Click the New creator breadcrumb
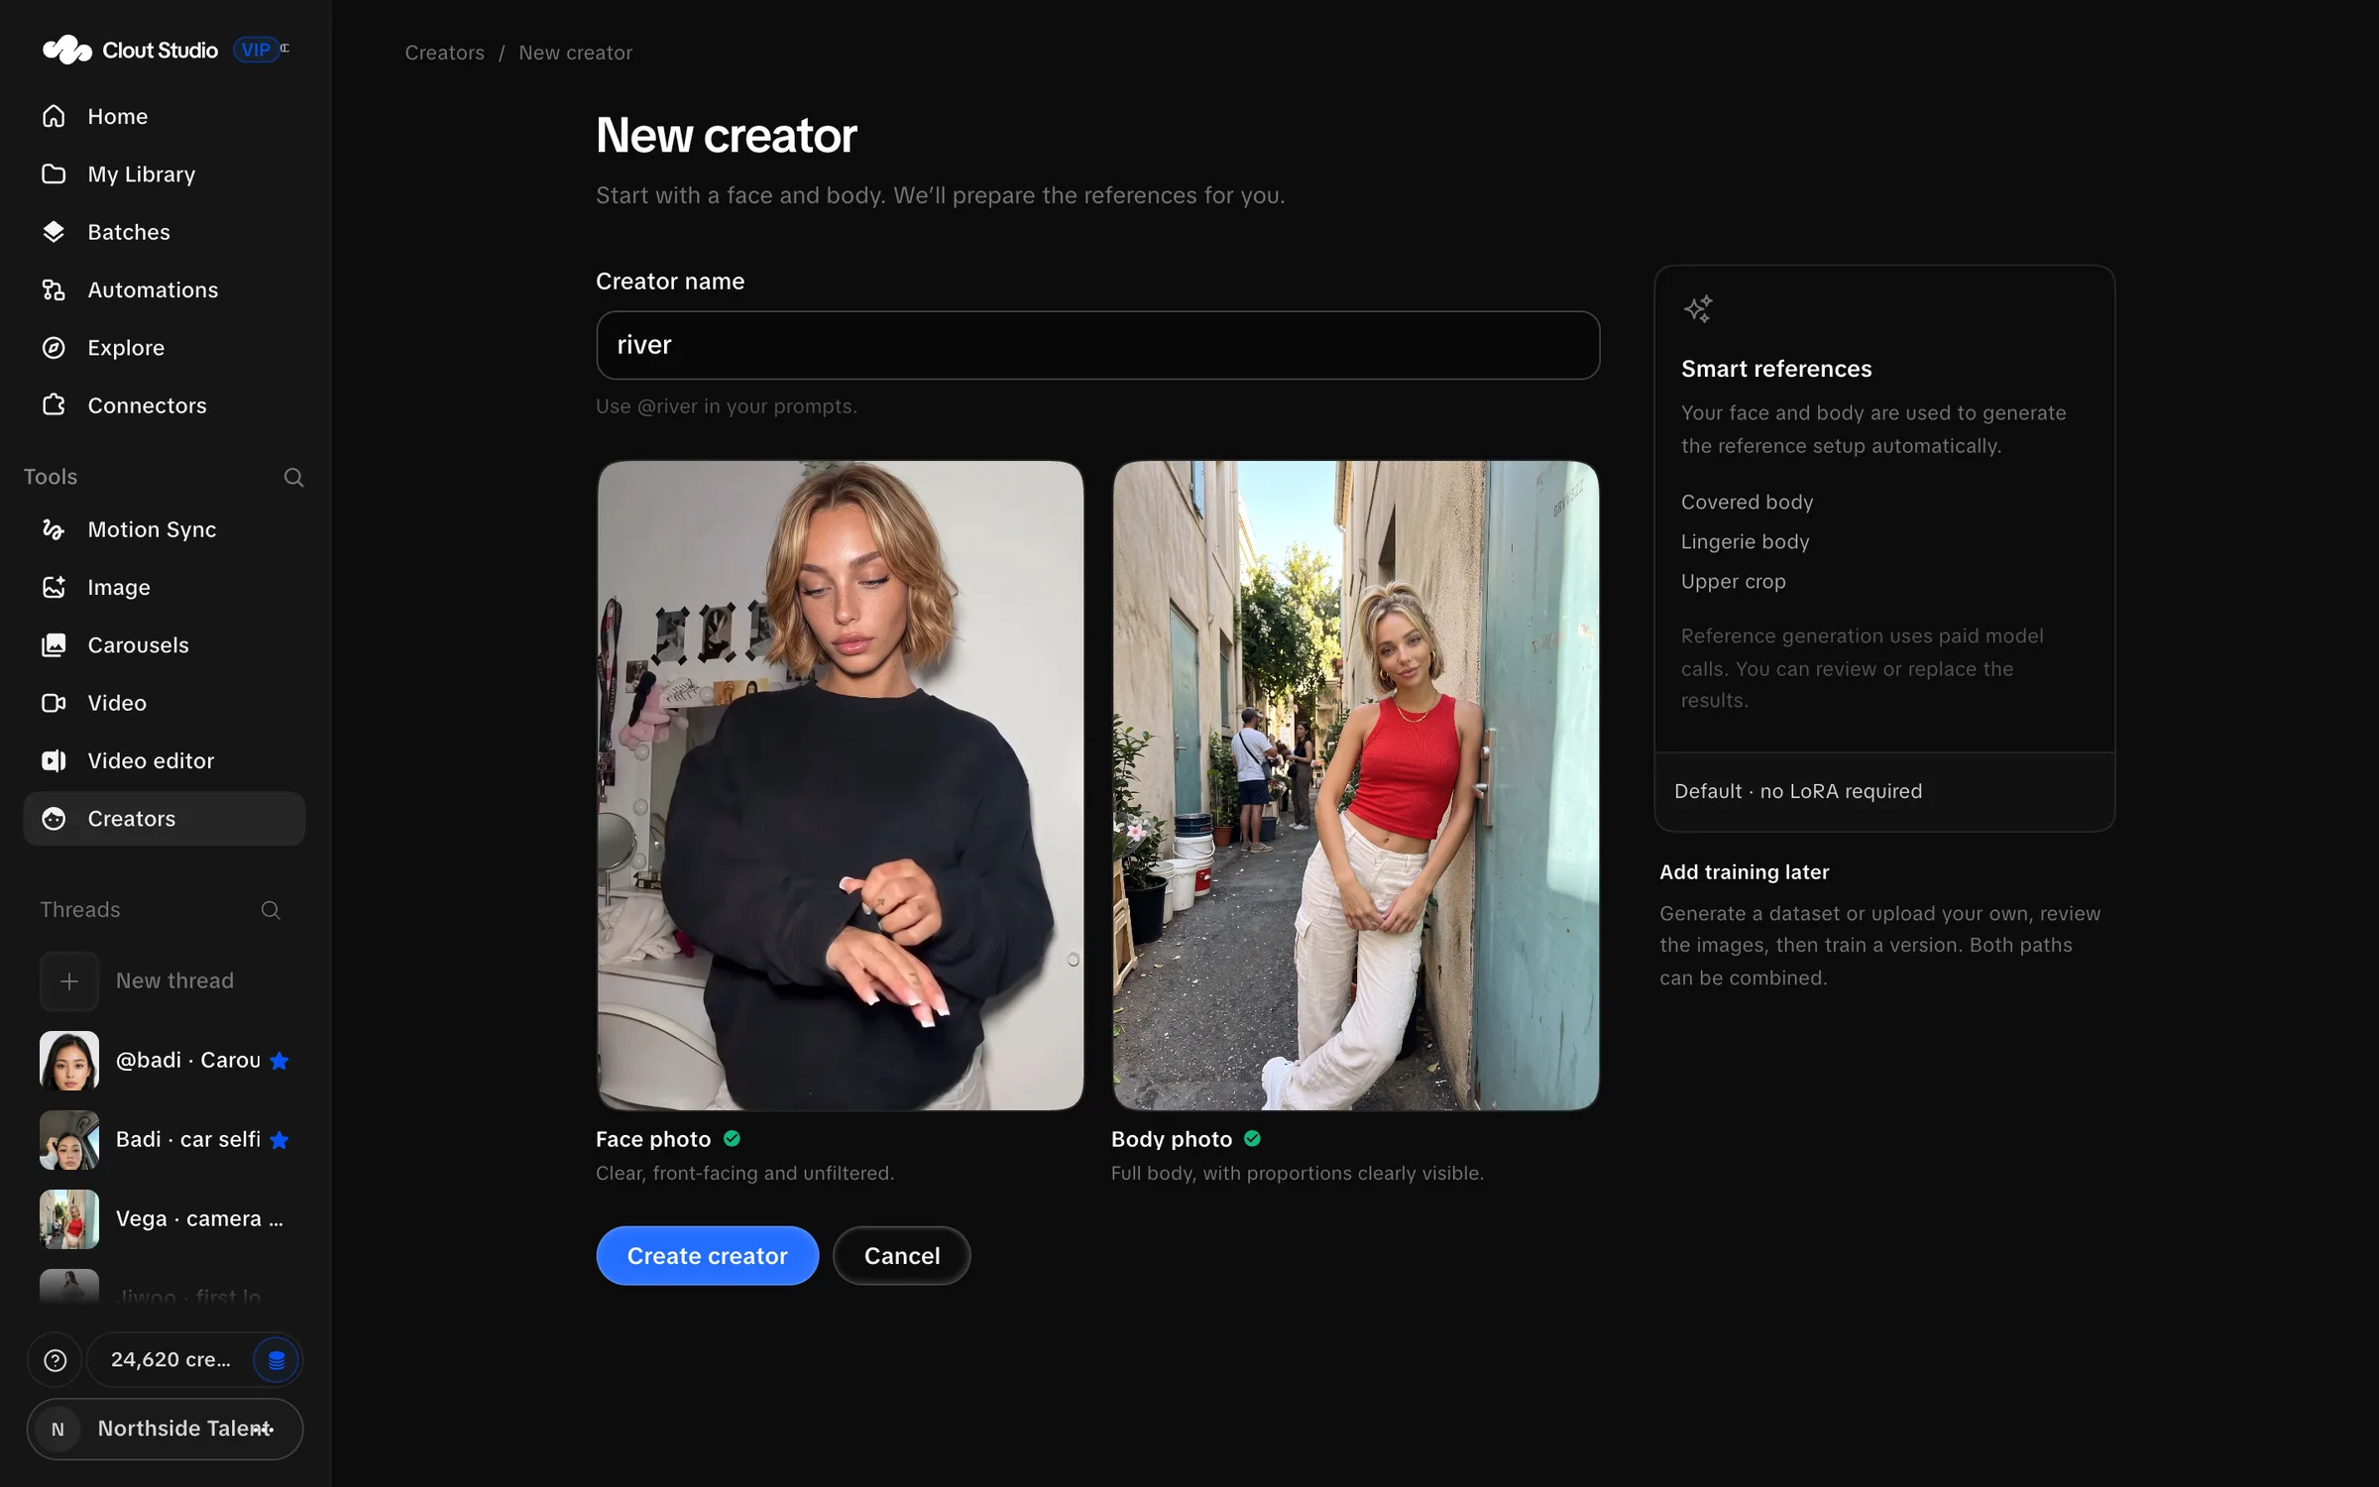Image resolution: width=2379 pixels, height=1487 pixels. [x=575, y=53]
